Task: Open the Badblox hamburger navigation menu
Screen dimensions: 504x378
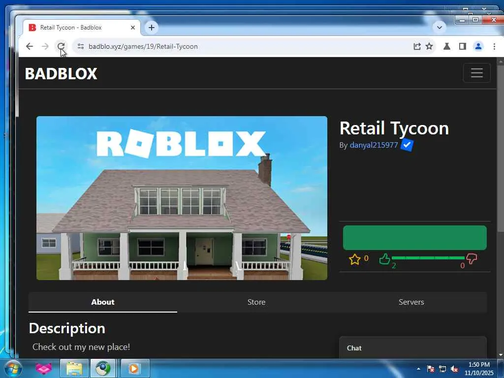Action: pos(476,73)
